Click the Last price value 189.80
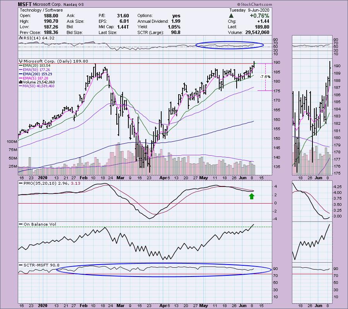 point(262,27)
